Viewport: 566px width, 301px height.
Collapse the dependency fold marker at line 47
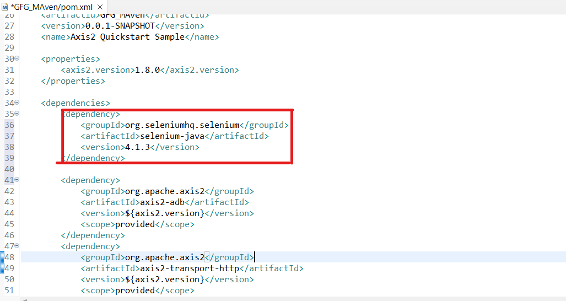[x=17, y=246]
